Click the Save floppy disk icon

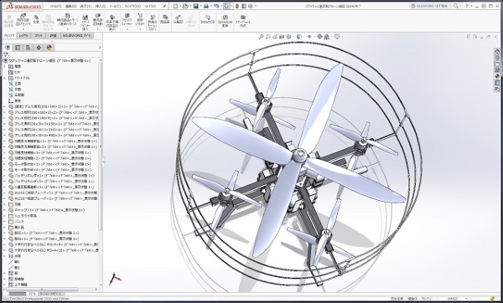195,6
